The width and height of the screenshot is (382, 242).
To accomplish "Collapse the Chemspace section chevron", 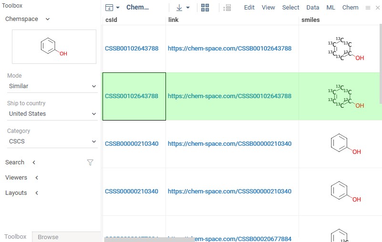I will click(48, 19).
